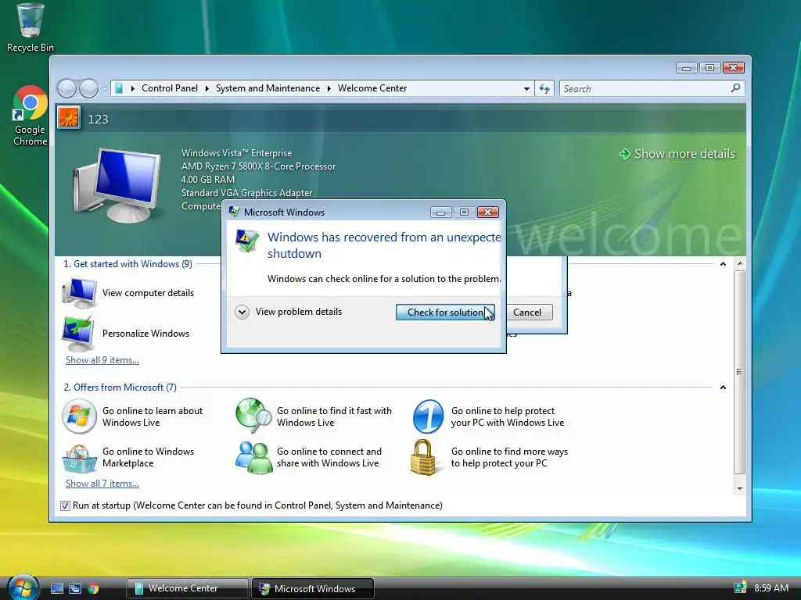
Task: Click the Show all 7 items link
Action: (102, 484)
